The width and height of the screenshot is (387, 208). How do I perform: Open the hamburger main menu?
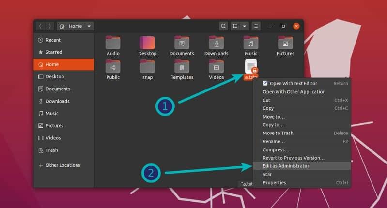pos(256,26)
